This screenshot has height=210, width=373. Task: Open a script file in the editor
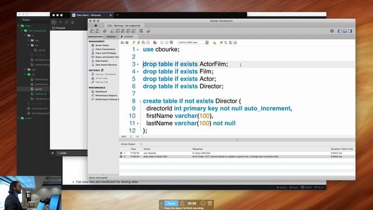click(122, 43)
